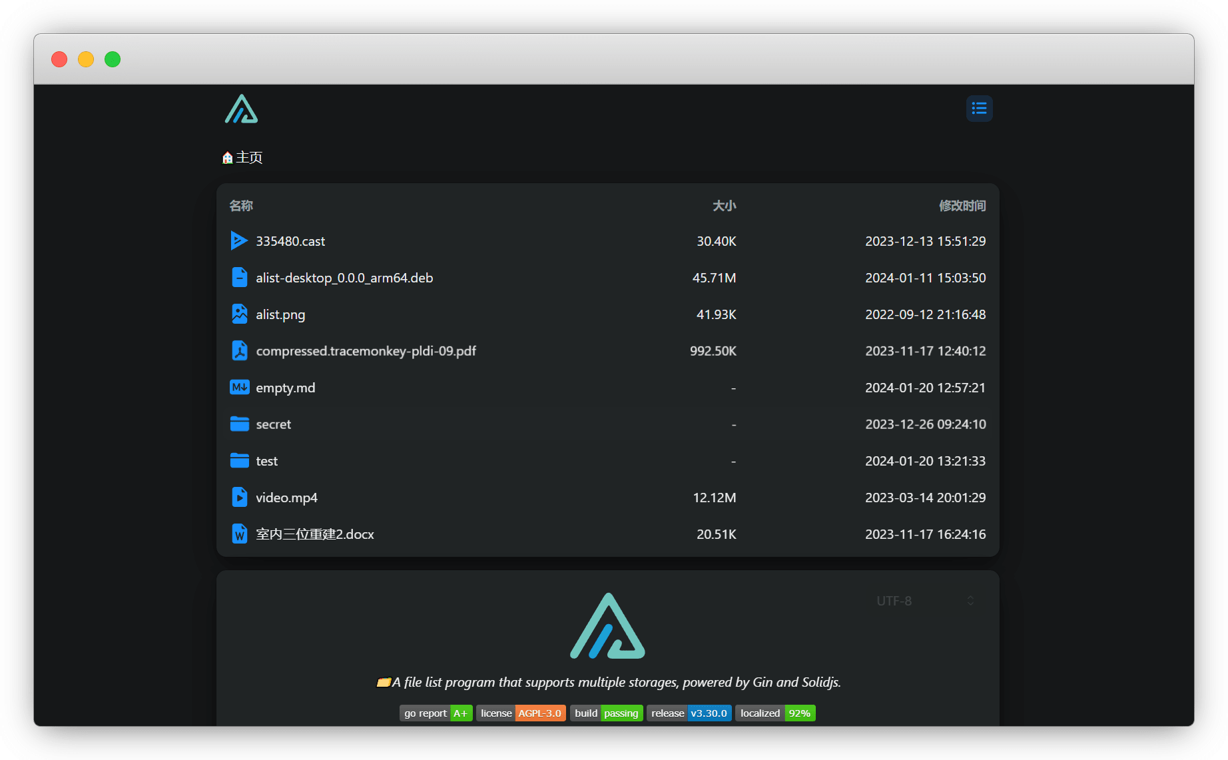The width and height of the screenshot is (1228, 760).
Task: Open the test folder
Action: click(607, 461)
